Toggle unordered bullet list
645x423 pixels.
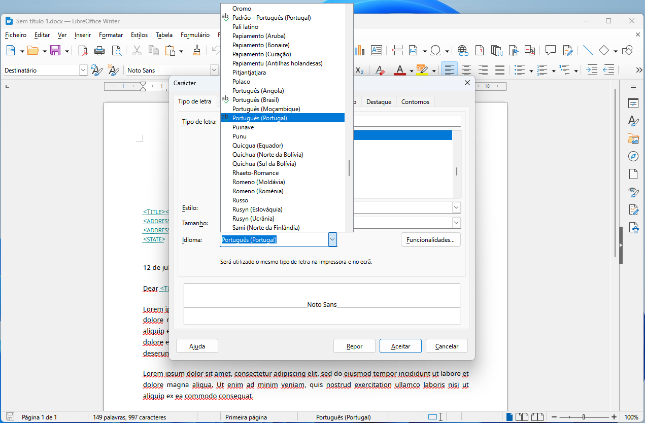(x=519, y=70)
